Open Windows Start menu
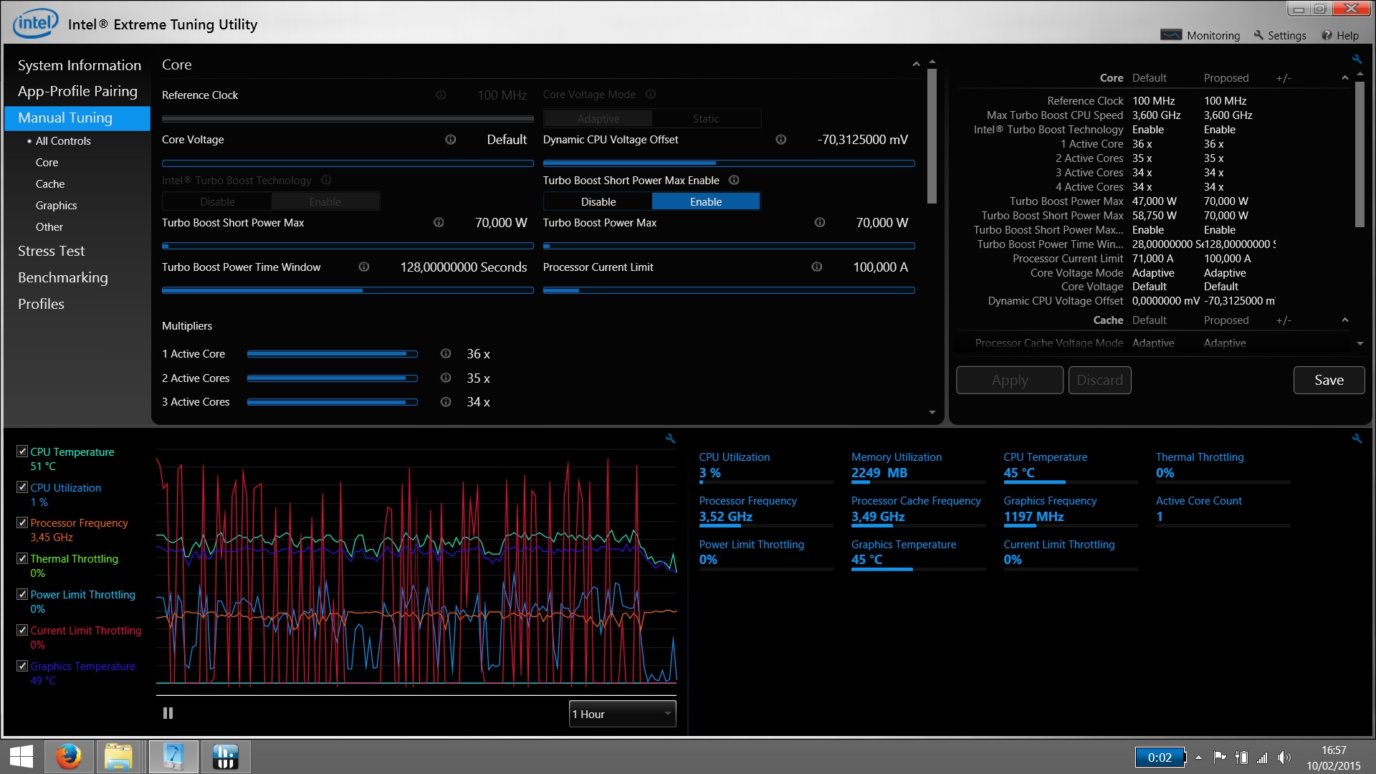Viewport: 1376px width, 774px height. click(21, 757)
